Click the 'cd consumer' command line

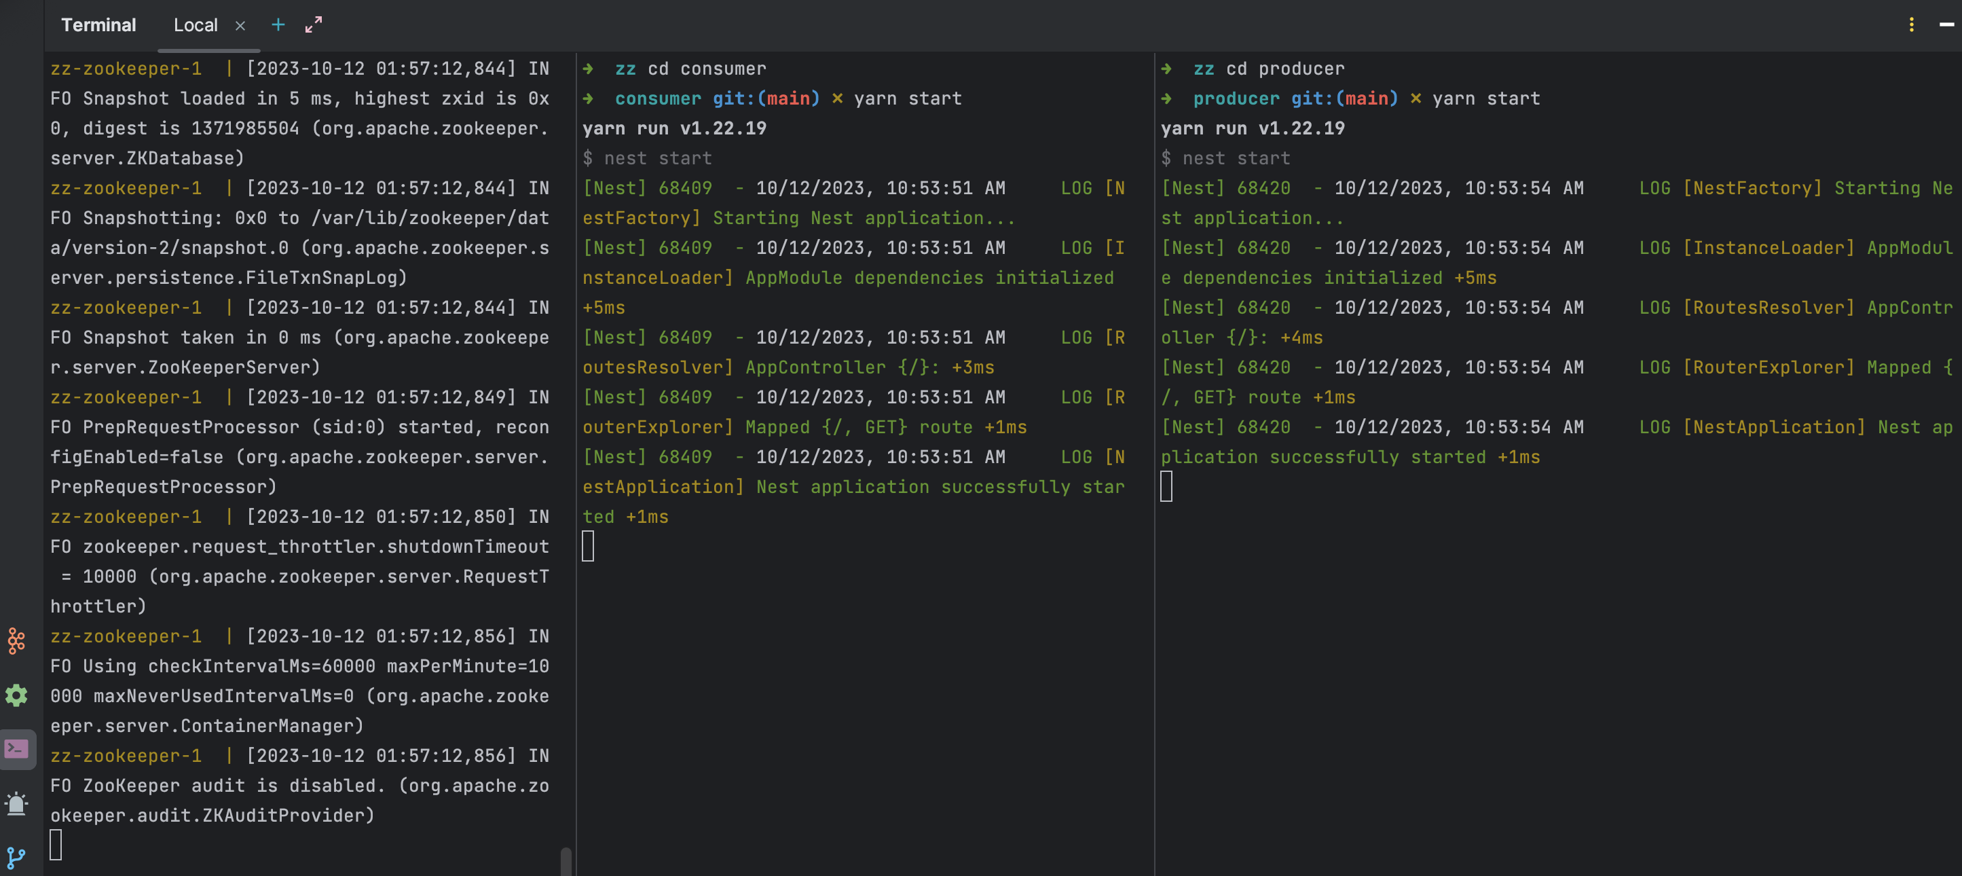click(x=706, y=69)
